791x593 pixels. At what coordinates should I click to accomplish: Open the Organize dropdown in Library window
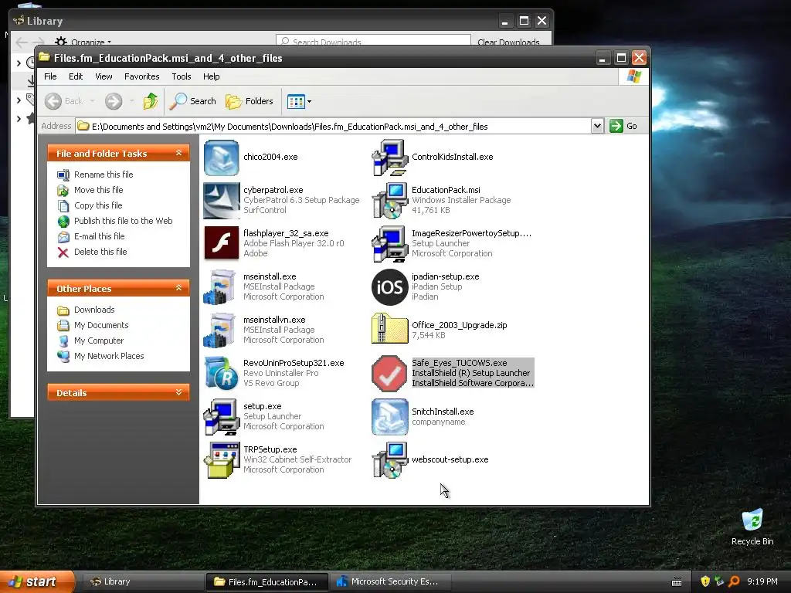pyautogui.click(x=83, y=42)
